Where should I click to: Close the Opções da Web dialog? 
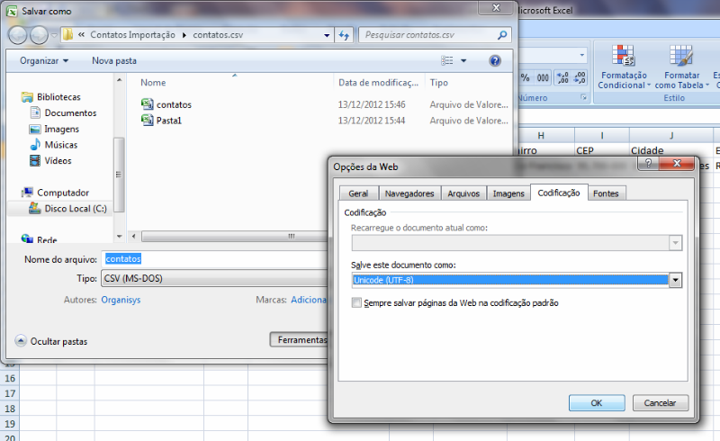click(677, 163)
